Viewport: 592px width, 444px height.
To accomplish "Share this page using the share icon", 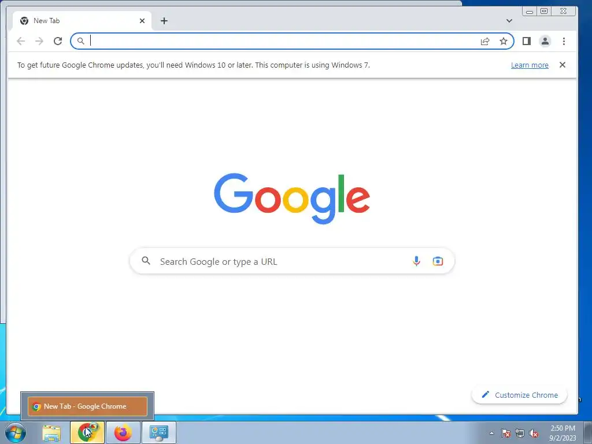I will pyautogui.click(x=485, y=41).
